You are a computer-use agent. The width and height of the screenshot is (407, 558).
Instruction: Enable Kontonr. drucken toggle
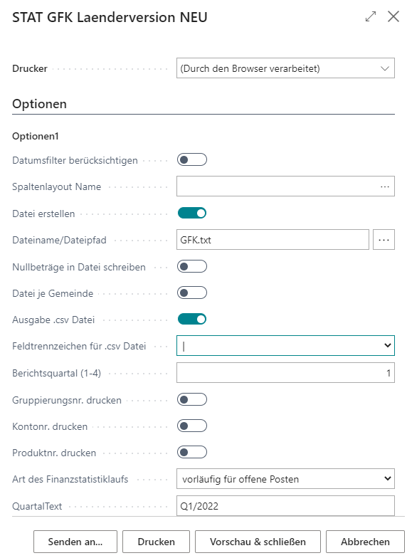click(192, 426)
